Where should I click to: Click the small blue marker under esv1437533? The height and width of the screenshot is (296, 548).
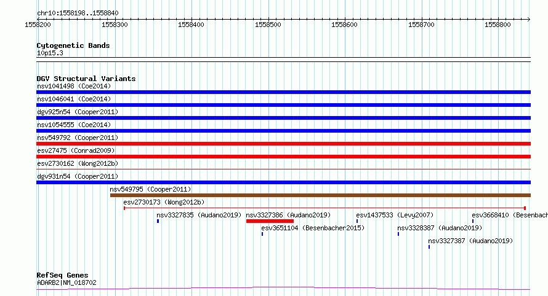click(357, 221)
